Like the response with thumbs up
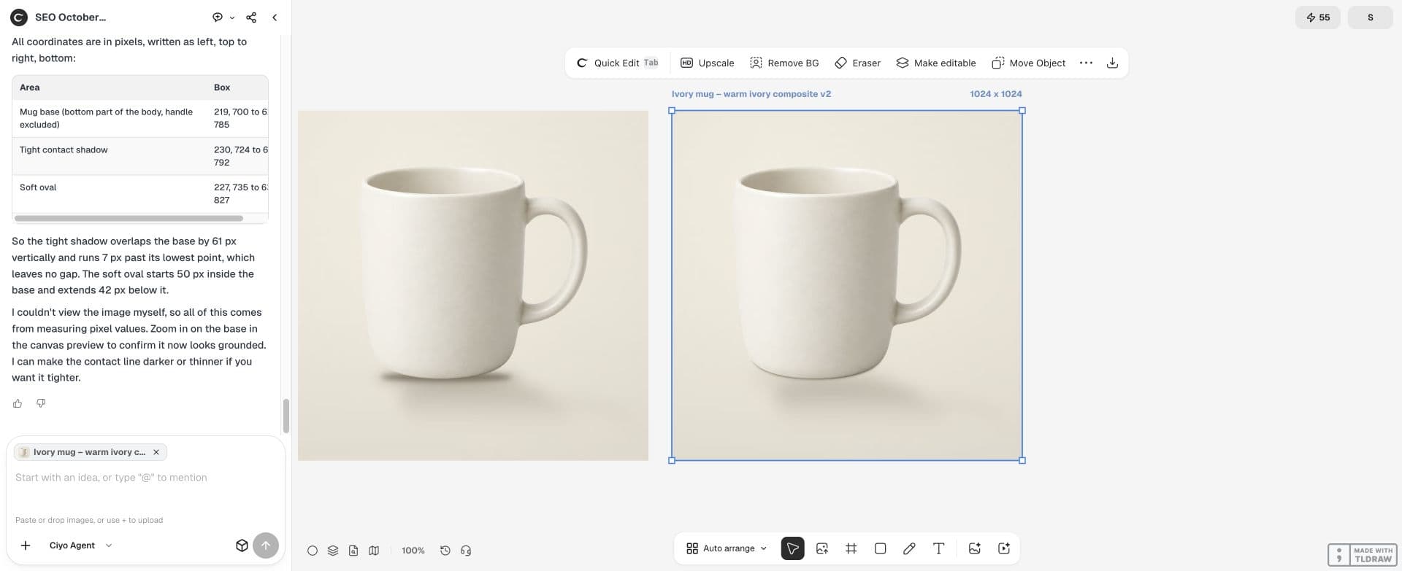This screenshot has height=571, width=1402. (18, 403)
